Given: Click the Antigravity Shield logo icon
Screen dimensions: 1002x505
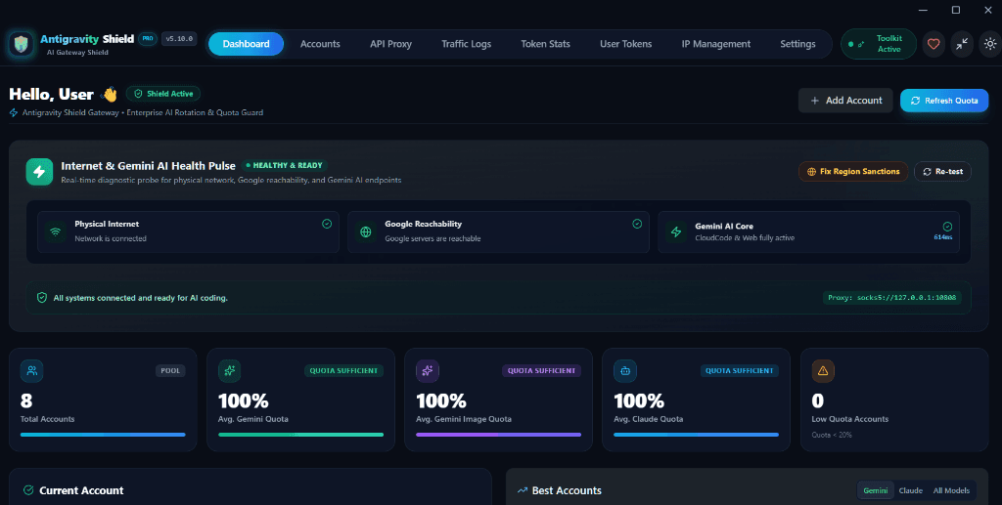Looking at the screenshot, I should point(22,44).
